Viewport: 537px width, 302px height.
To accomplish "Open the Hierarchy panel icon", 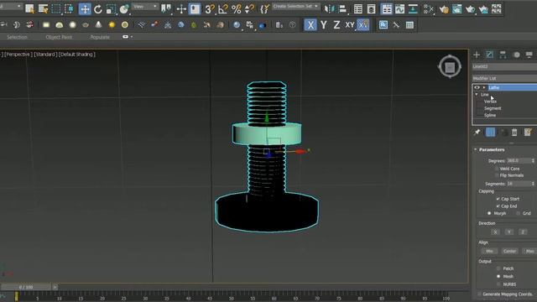I will click(x=503, y=55).
